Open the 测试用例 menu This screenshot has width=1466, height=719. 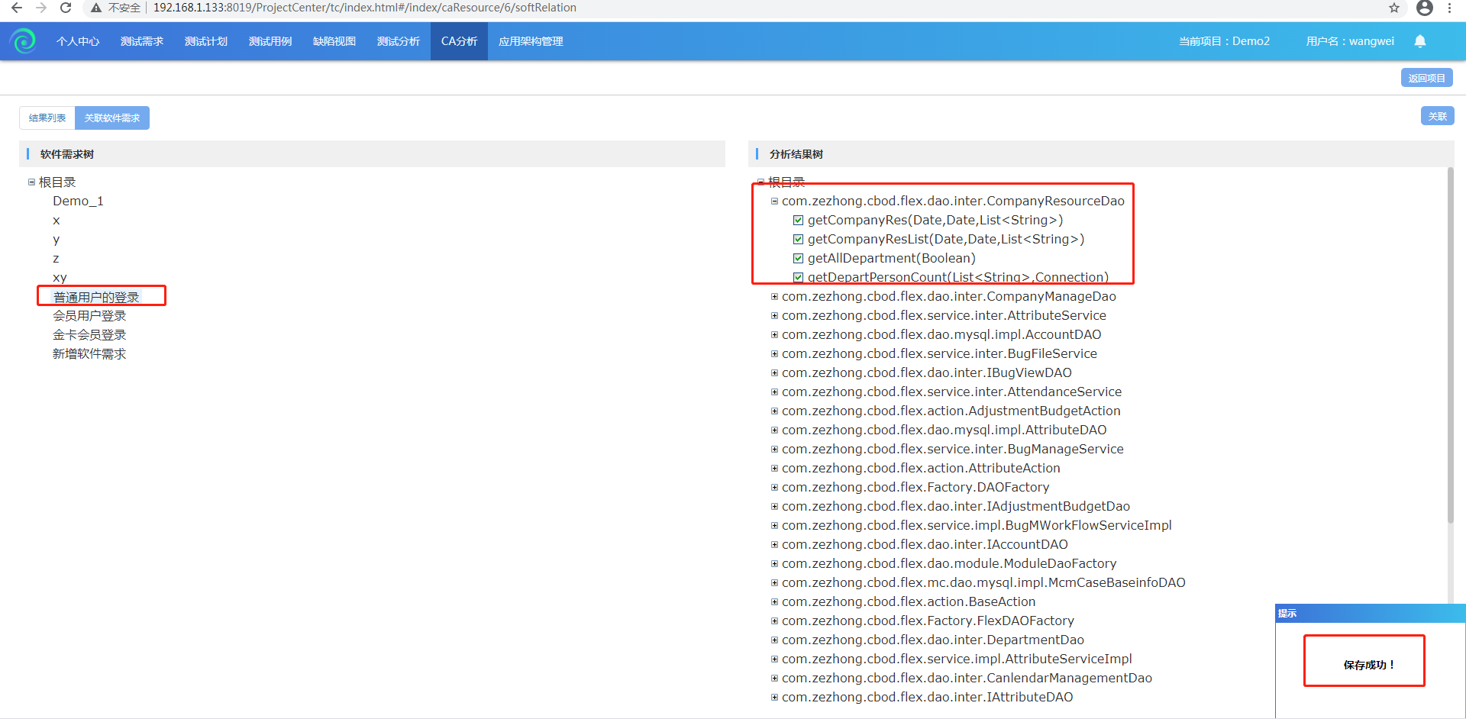click(x=270, y=41)
